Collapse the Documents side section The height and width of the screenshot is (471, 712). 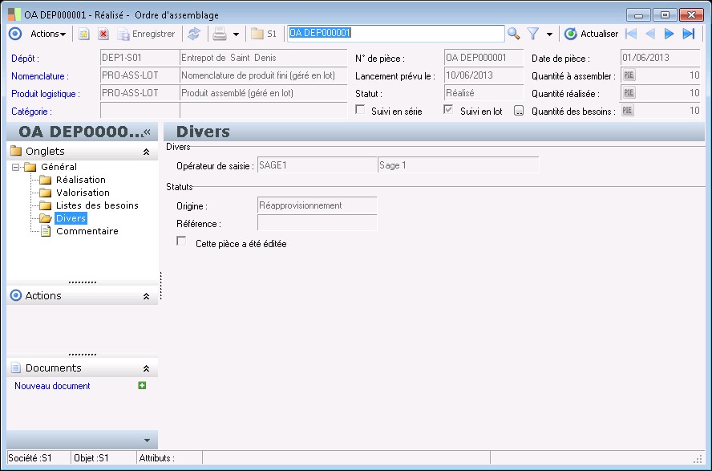146,368
